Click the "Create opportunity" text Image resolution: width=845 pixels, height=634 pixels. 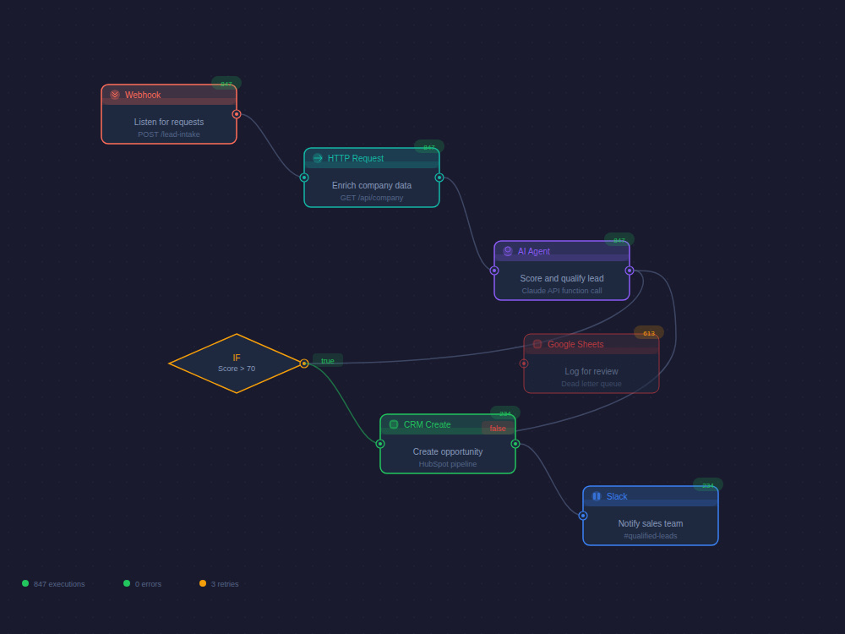(x=448, y=451)
